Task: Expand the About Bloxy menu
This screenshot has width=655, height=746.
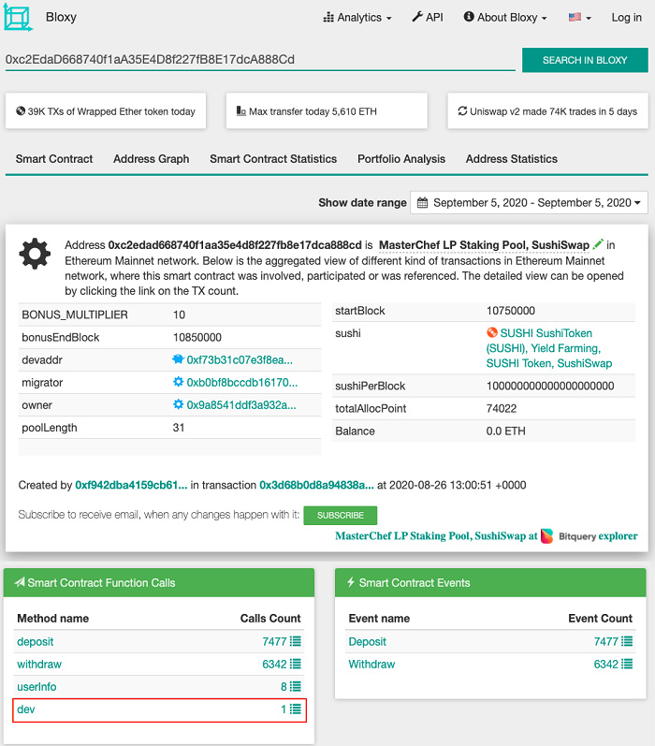Action: click(505, 17)
